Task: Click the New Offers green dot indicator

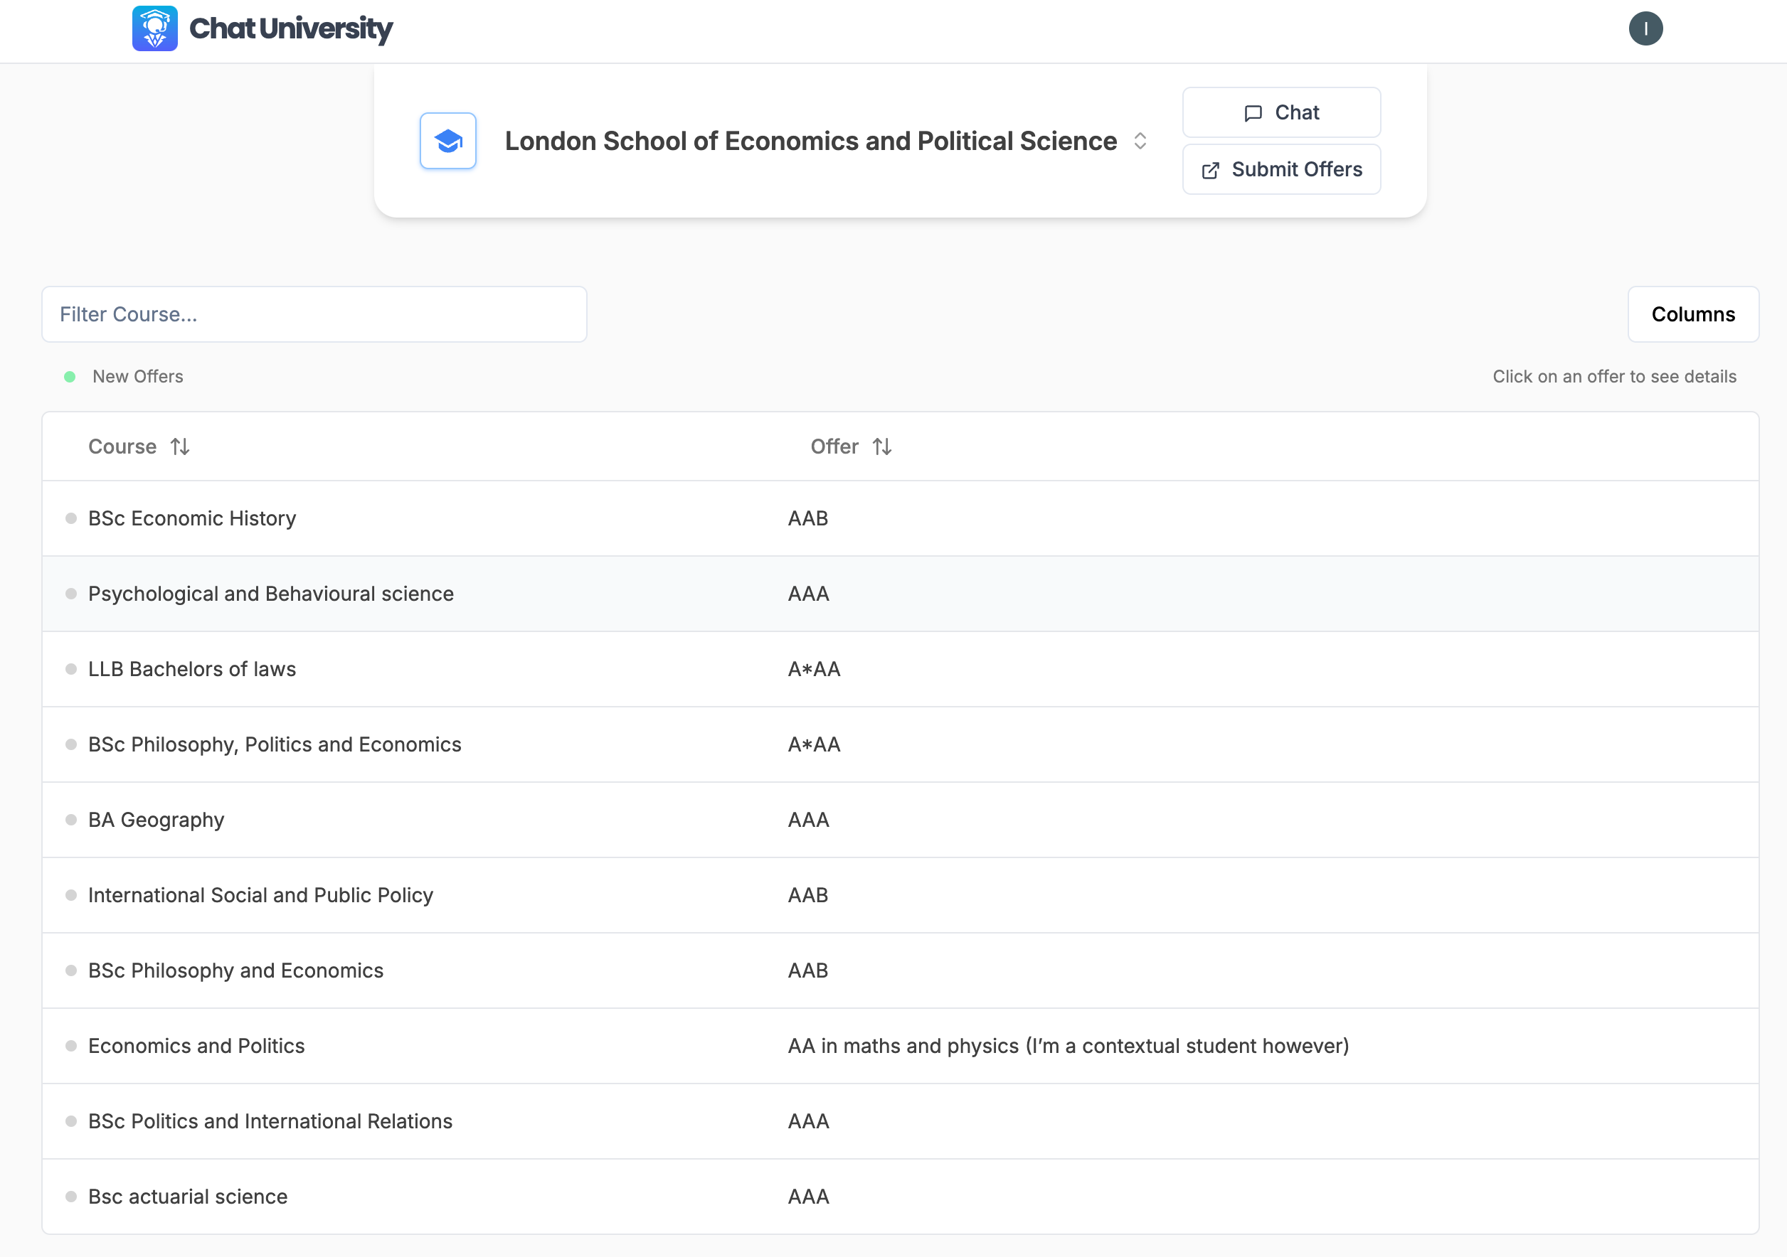Action: click(71, 377)
